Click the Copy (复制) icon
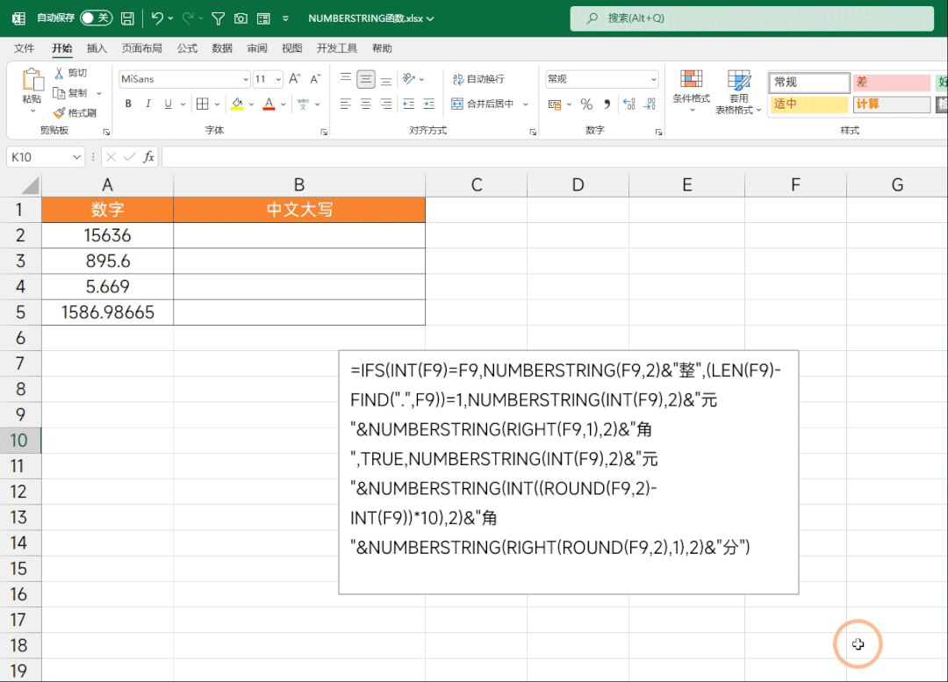The width and height of the screenshot is (948, 682). (60, 92)
